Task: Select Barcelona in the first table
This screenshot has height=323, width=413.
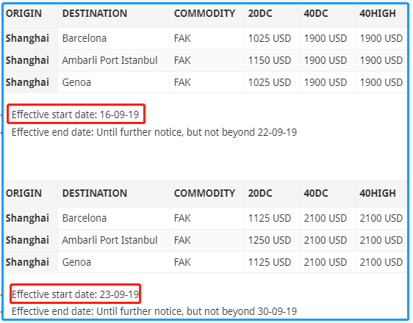Action: 85,38
